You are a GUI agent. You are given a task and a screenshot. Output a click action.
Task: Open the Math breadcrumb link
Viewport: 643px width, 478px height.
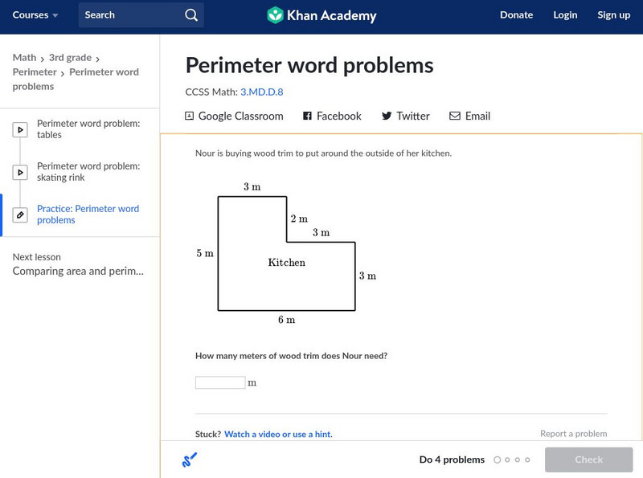click(24, 58)
